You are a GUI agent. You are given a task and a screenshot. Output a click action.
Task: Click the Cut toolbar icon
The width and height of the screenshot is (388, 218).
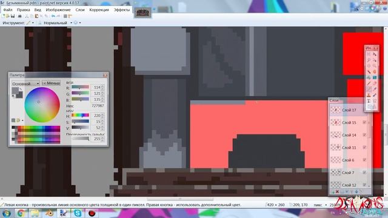tap(27, 16)
